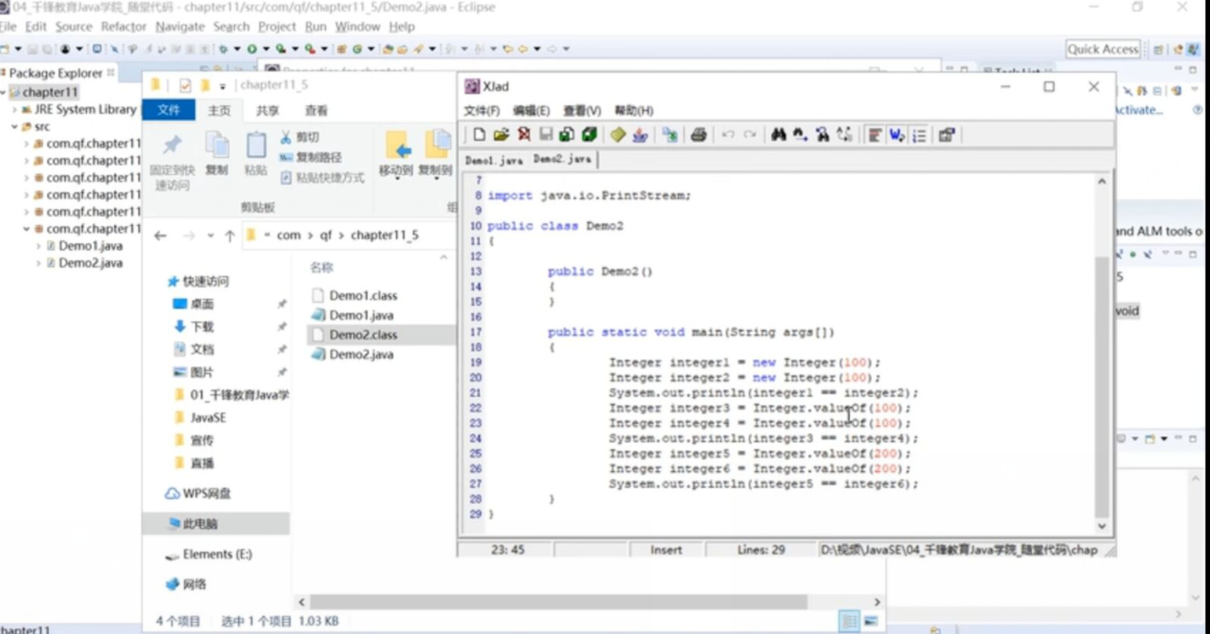Click the yellow diamond icon in XJad toolbar
1210x634 pixels.
[x=617, y=135]
